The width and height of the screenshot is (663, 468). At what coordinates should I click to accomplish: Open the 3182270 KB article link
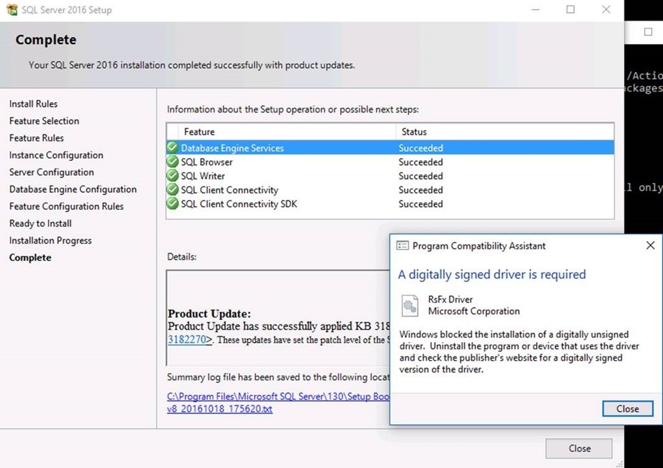coord(190,339)
